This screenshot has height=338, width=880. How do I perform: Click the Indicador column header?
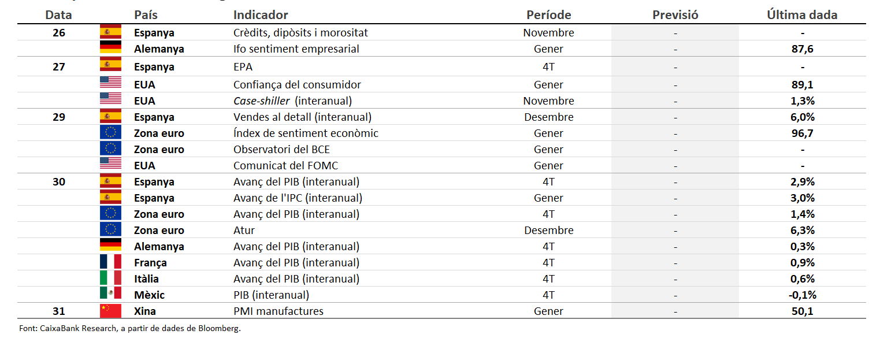coord(261,15)
